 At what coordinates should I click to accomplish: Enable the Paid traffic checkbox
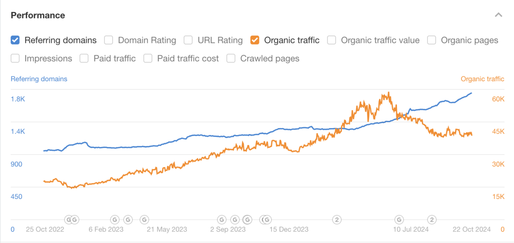[84, 58]
